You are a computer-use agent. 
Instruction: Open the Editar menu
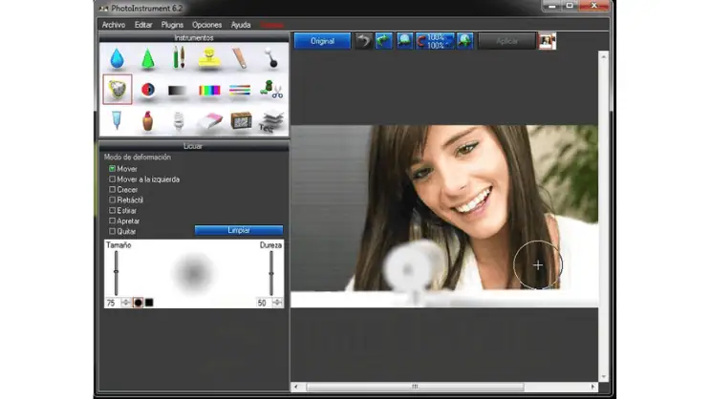[143, 25]
